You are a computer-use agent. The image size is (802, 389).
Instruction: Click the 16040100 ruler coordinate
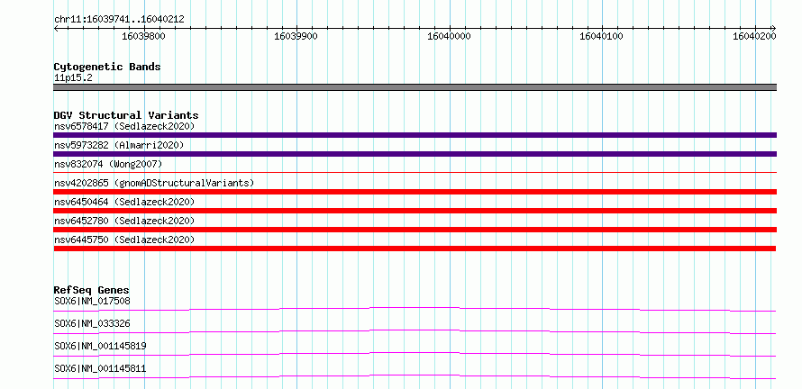(602, 36)
